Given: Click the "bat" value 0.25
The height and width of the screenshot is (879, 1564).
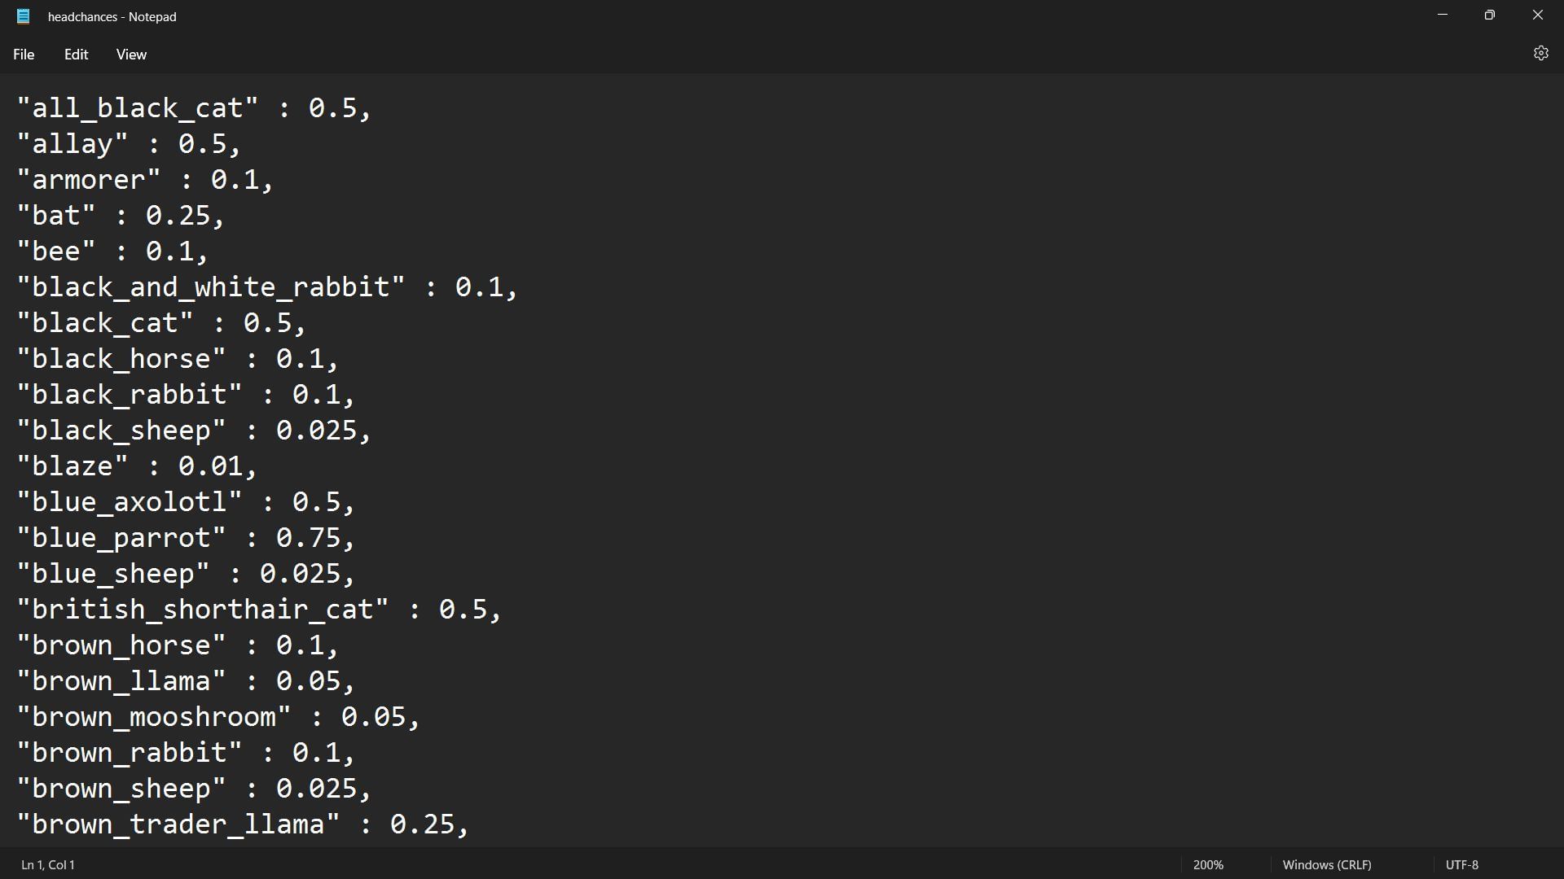Looking at the screenshot, I should click(x=178, y=216).
